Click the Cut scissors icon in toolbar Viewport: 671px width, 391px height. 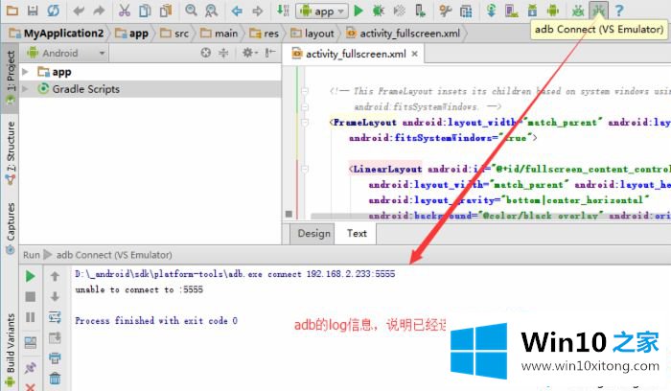[125, 11]
